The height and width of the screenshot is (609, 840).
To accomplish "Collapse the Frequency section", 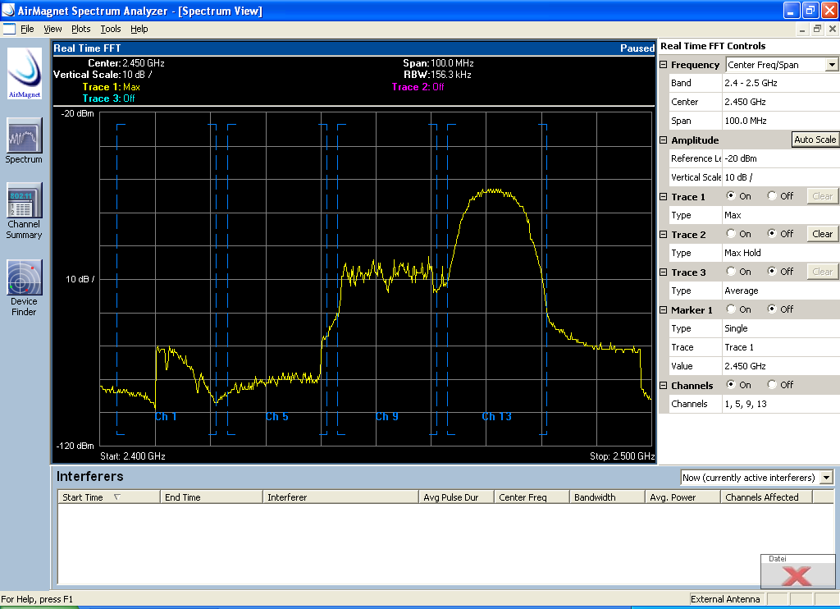I will (663, 64).
